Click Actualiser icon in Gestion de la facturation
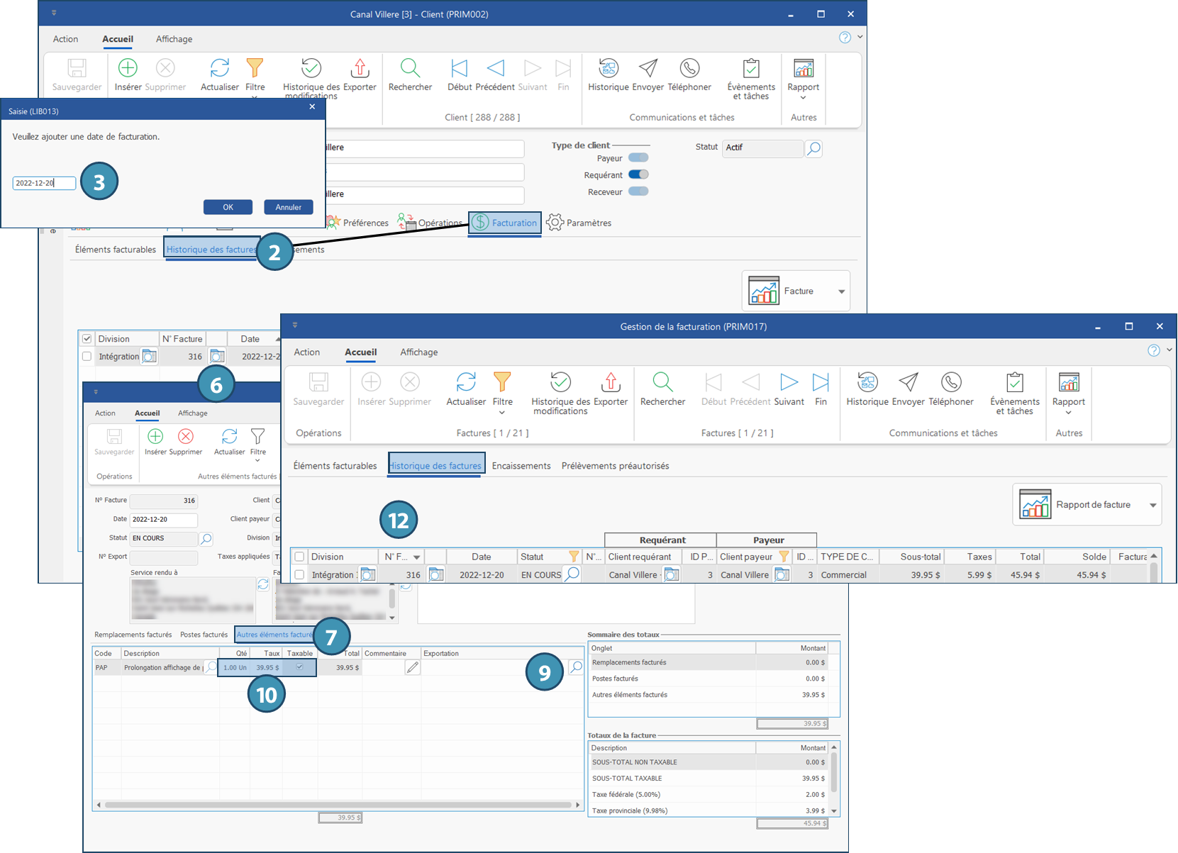The height and width of the screenshot is (853, 1178). pos(466,383)
